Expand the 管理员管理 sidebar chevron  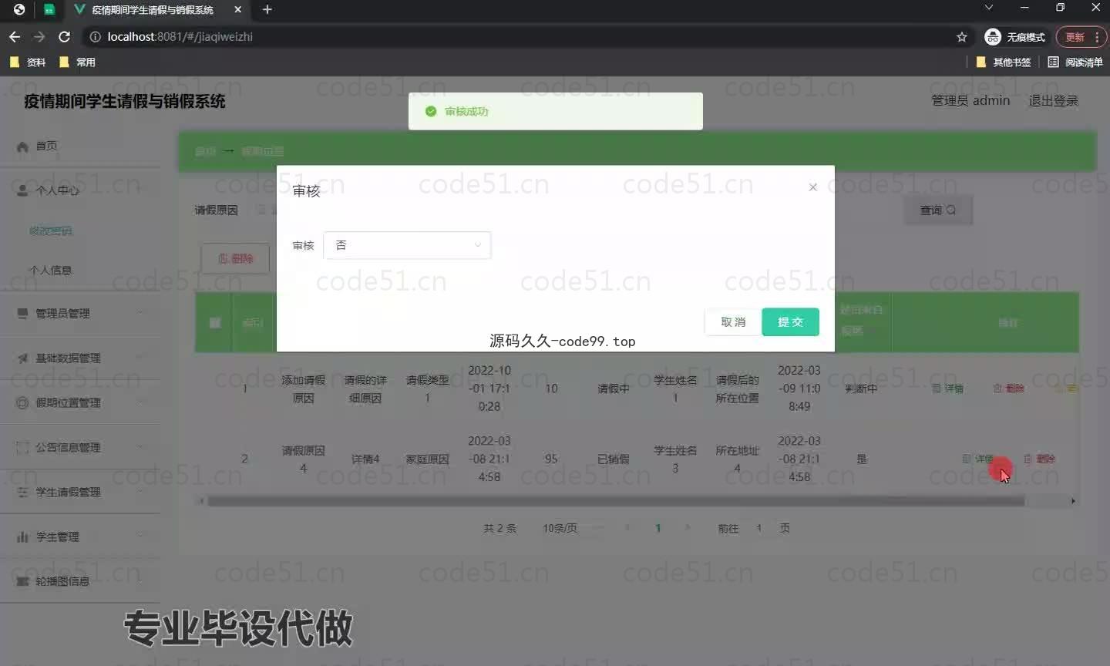(140, 313)
